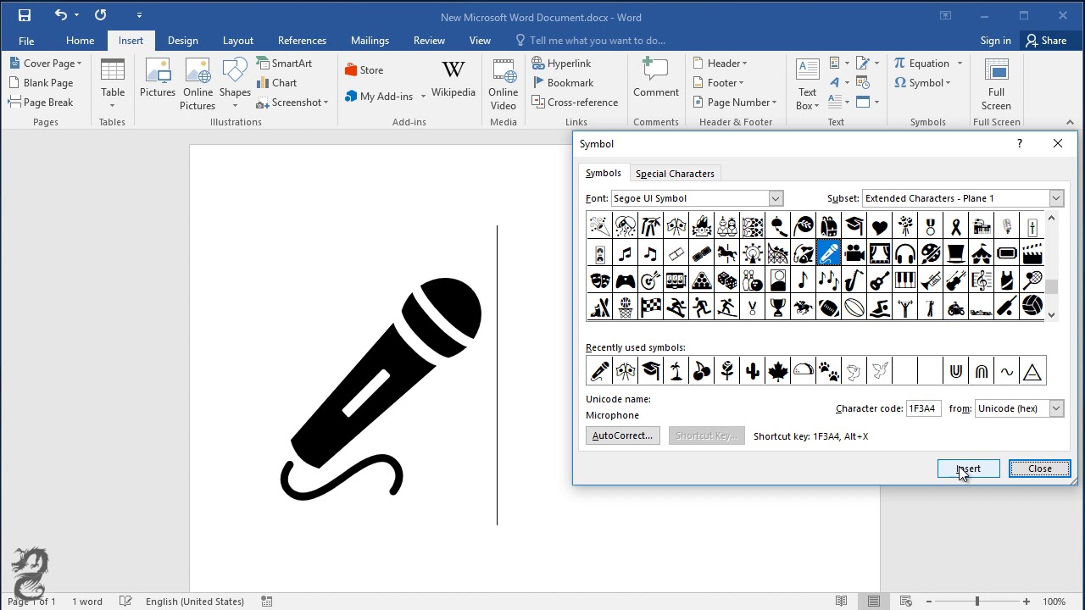Expand the Table dropdown
Viewport: 1085px width, 610px height.
pos(113,106)
